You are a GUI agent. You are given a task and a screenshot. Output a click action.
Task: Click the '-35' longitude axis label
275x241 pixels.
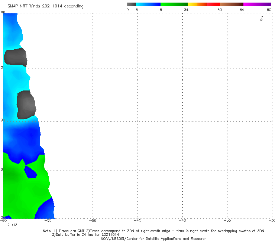pos(227,220)
